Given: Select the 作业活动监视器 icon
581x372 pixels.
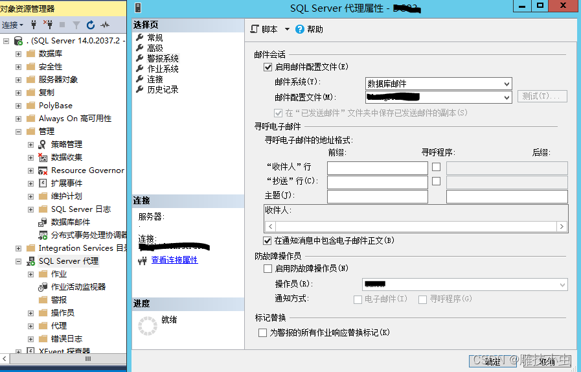Looking at the screenshot, I should [x=43, y=287].
